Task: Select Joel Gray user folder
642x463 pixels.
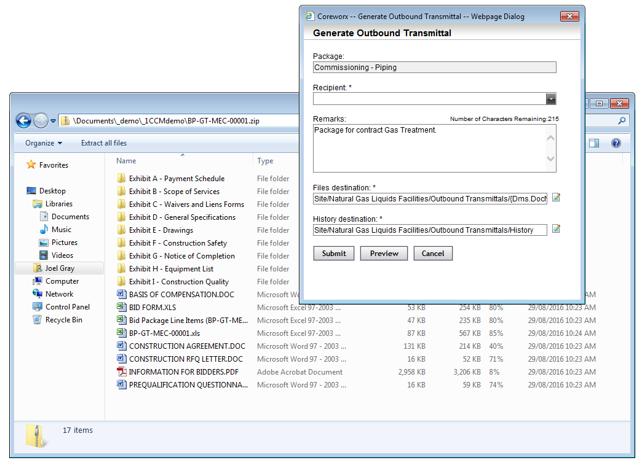Action: [x=60, y=268]
